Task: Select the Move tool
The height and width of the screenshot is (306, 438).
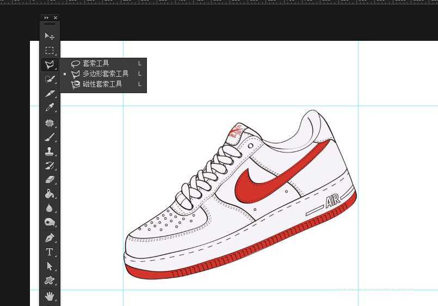Action: (x=50, y=36)
